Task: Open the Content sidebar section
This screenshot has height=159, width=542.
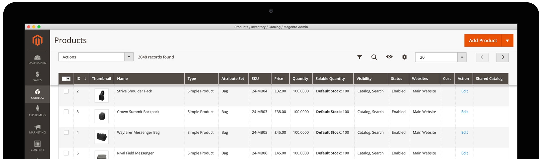Action: coord(37,146)
